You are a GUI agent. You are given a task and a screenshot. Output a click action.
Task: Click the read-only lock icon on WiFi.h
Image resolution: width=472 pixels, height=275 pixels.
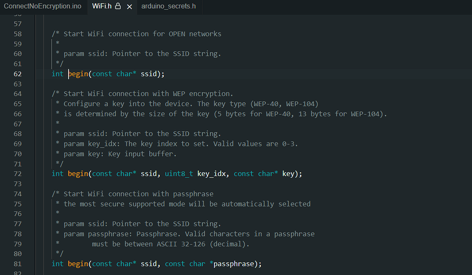[x=118, y=6]
